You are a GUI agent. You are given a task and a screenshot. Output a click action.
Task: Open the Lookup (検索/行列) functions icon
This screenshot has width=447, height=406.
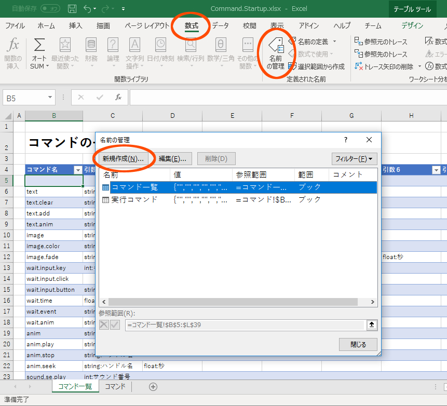pyautogui.click(x=191, y=45)
